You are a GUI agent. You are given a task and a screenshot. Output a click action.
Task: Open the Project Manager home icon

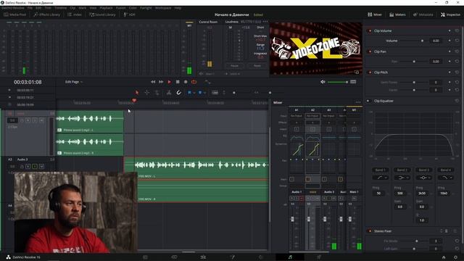click(x=444, y=257)
